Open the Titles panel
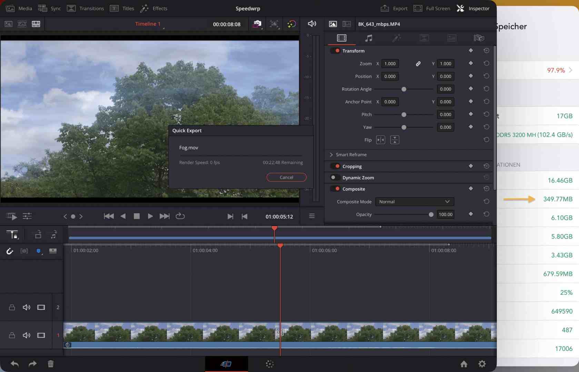The width and height of the screenshot is (579, 372). 122,8
